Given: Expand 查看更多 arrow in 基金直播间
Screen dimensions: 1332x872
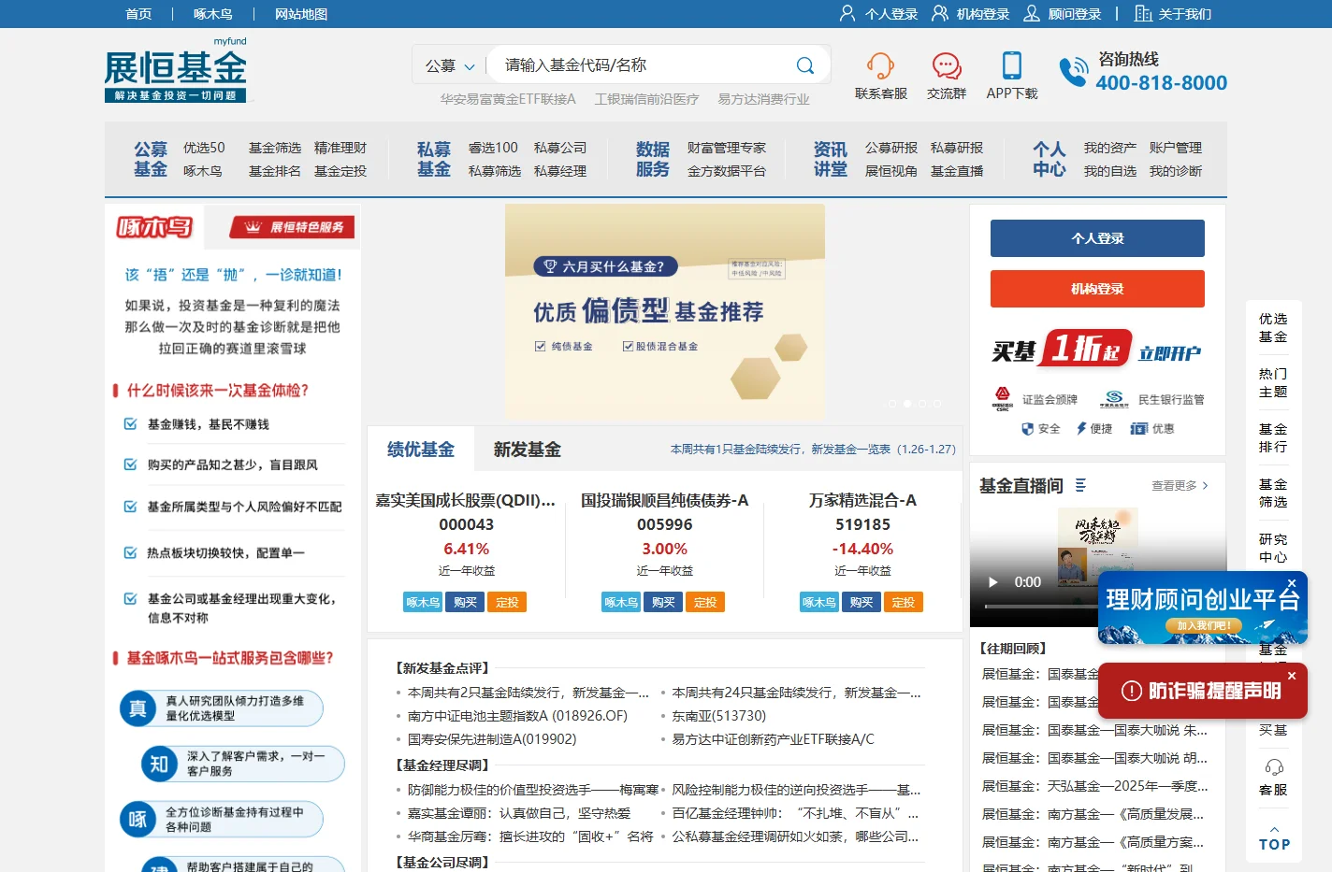Looking at the screenshot, I should click(1205, 486).
